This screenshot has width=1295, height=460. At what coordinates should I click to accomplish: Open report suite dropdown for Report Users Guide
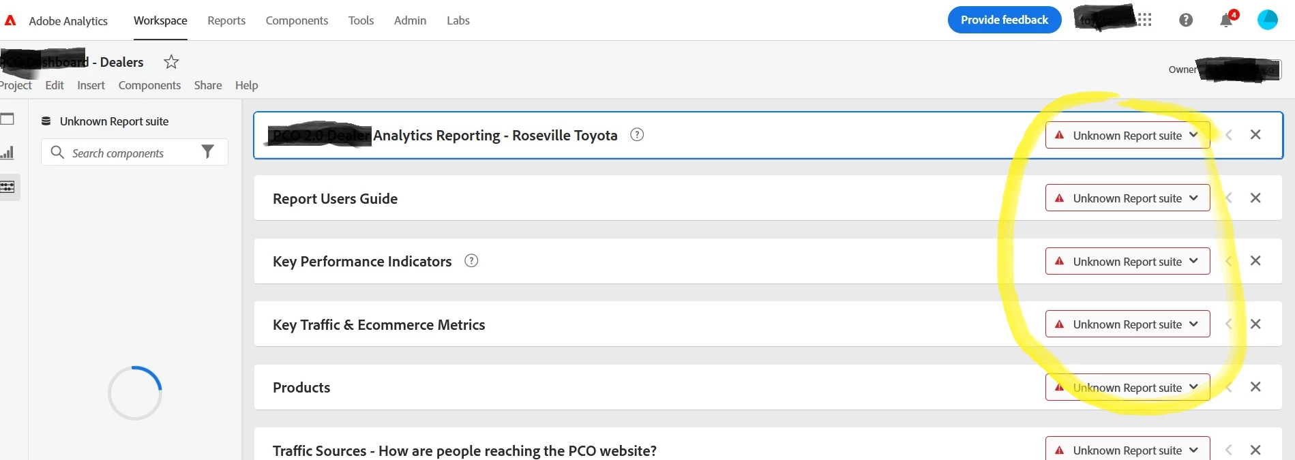coord(1127,198)
